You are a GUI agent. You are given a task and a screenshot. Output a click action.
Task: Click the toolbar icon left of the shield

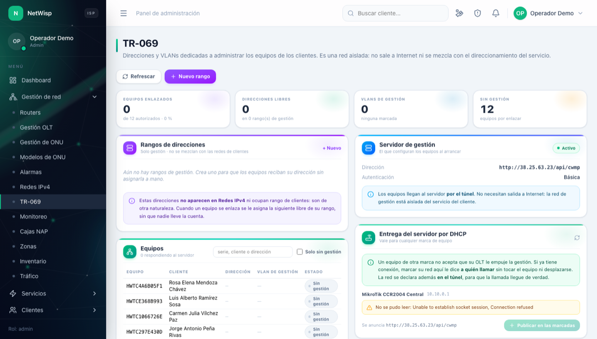click(459, 13)
